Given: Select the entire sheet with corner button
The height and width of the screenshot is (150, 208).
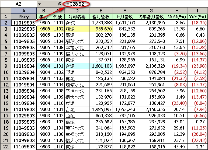Looking at the screenshot, I should pos(6,11).
